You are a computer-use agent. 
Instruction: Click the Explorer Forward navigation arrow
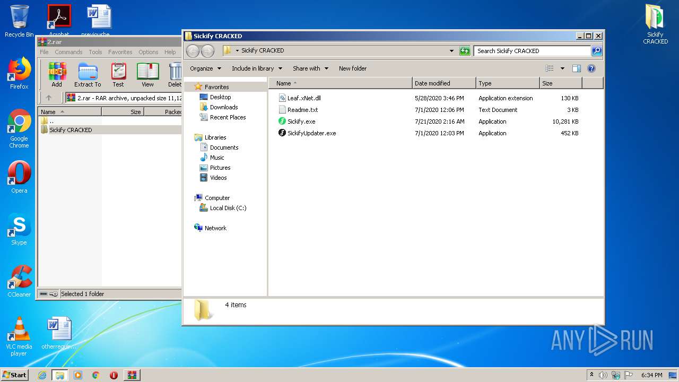(207, 51)
